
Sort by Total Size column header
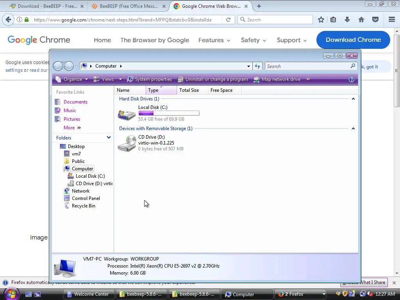tap(192, 90)
